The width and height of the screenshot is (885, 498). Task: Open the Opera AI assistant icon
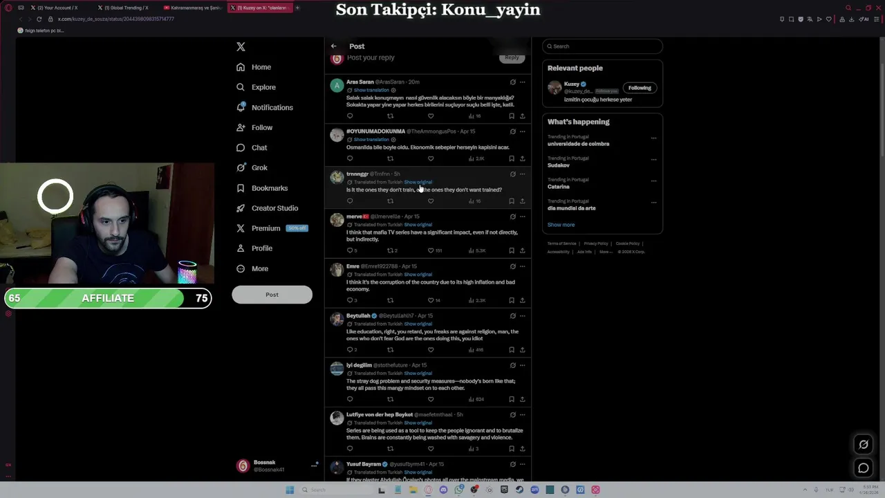864,19
